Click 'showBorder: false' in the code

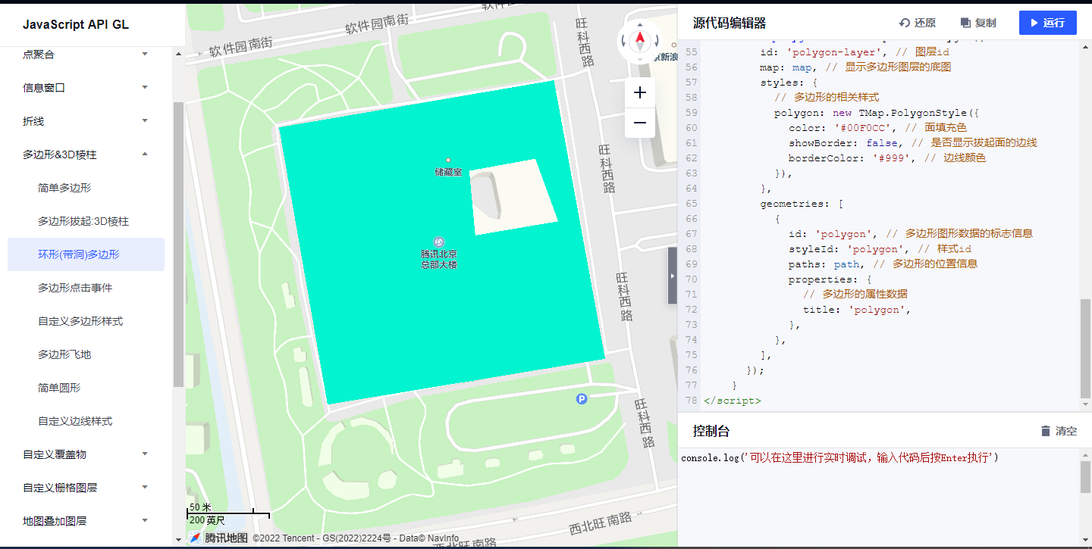[x=844, y=143]
